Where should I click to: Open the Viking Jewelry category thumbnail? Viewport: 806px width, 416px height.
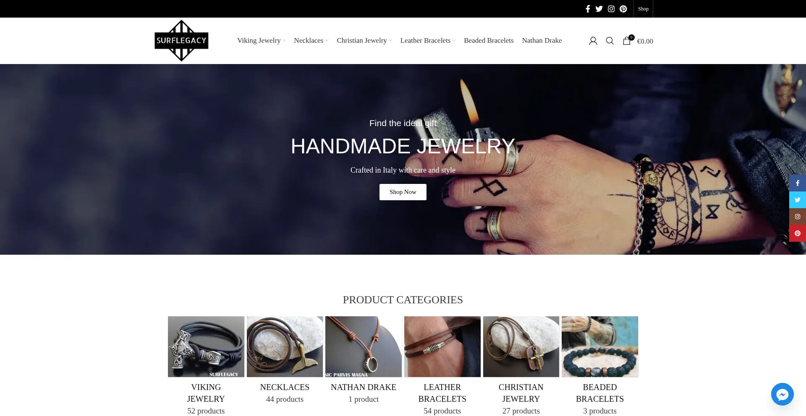click(x=206, y=346)
